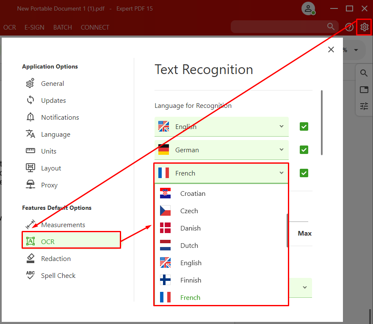Open the help question mark icon
373x324 pixels.
coord(349,27)
